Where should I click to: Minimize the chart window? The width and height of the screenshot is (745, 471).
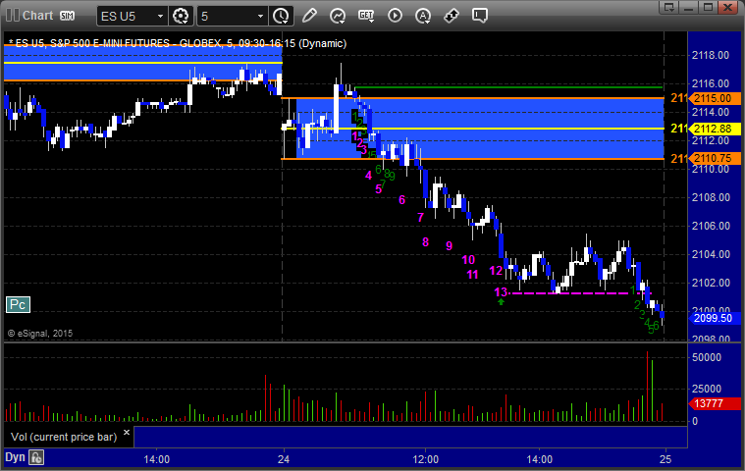(688, 7)
